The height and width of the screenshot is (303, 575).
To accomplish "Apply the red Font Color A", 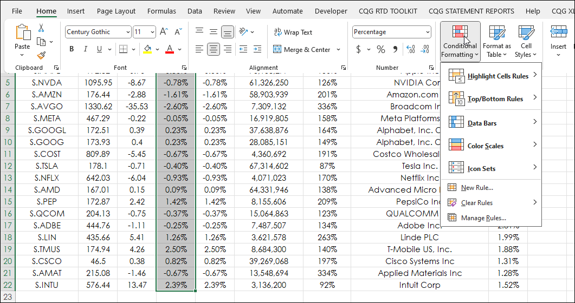I will (x=170, y=49).
